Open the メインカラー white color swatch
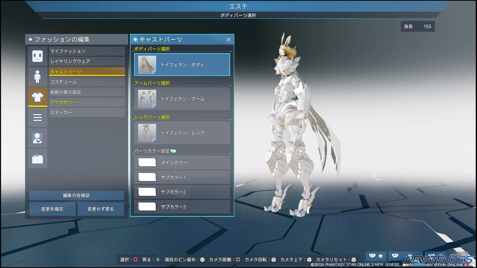The width and height of the screenshot is (477, 268). pyautogui.click(x=147, y=162)
